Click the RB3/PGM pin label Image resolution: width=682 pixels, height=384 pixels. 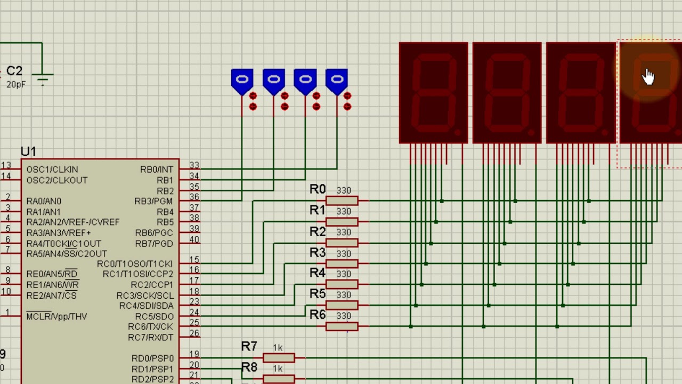point(154,201)
